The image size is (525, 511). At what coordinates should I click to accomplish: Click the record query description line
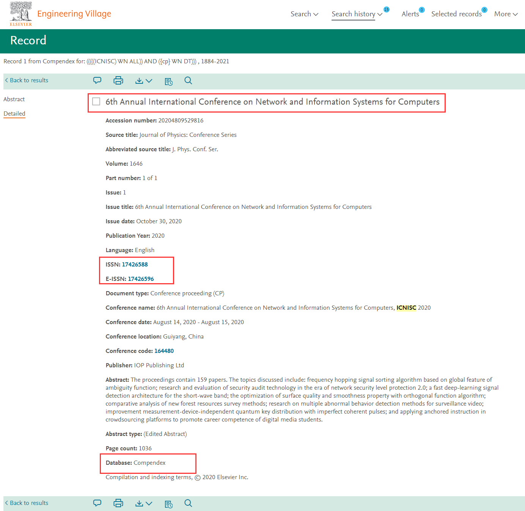coord(116,61)
